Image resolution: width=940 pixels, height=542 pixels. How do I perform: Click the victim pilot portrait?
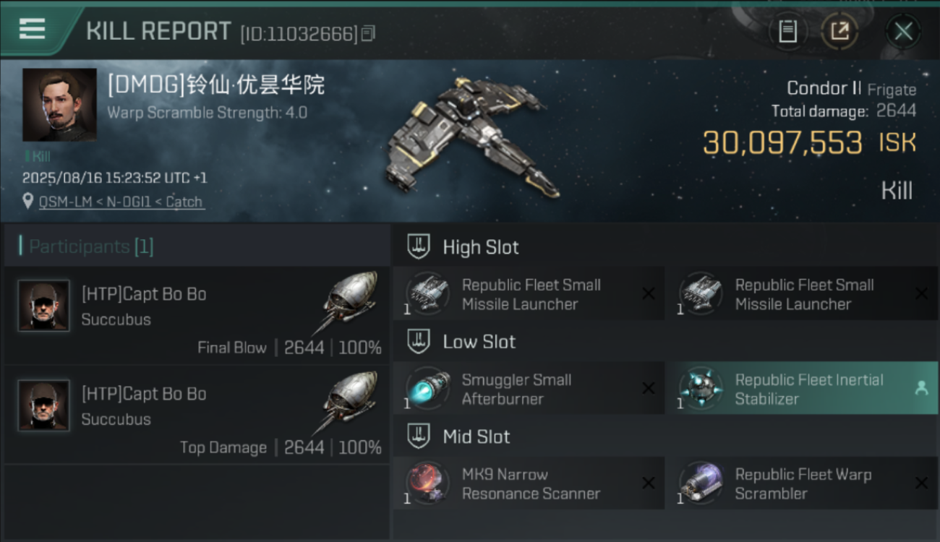(x=59, y=105)
